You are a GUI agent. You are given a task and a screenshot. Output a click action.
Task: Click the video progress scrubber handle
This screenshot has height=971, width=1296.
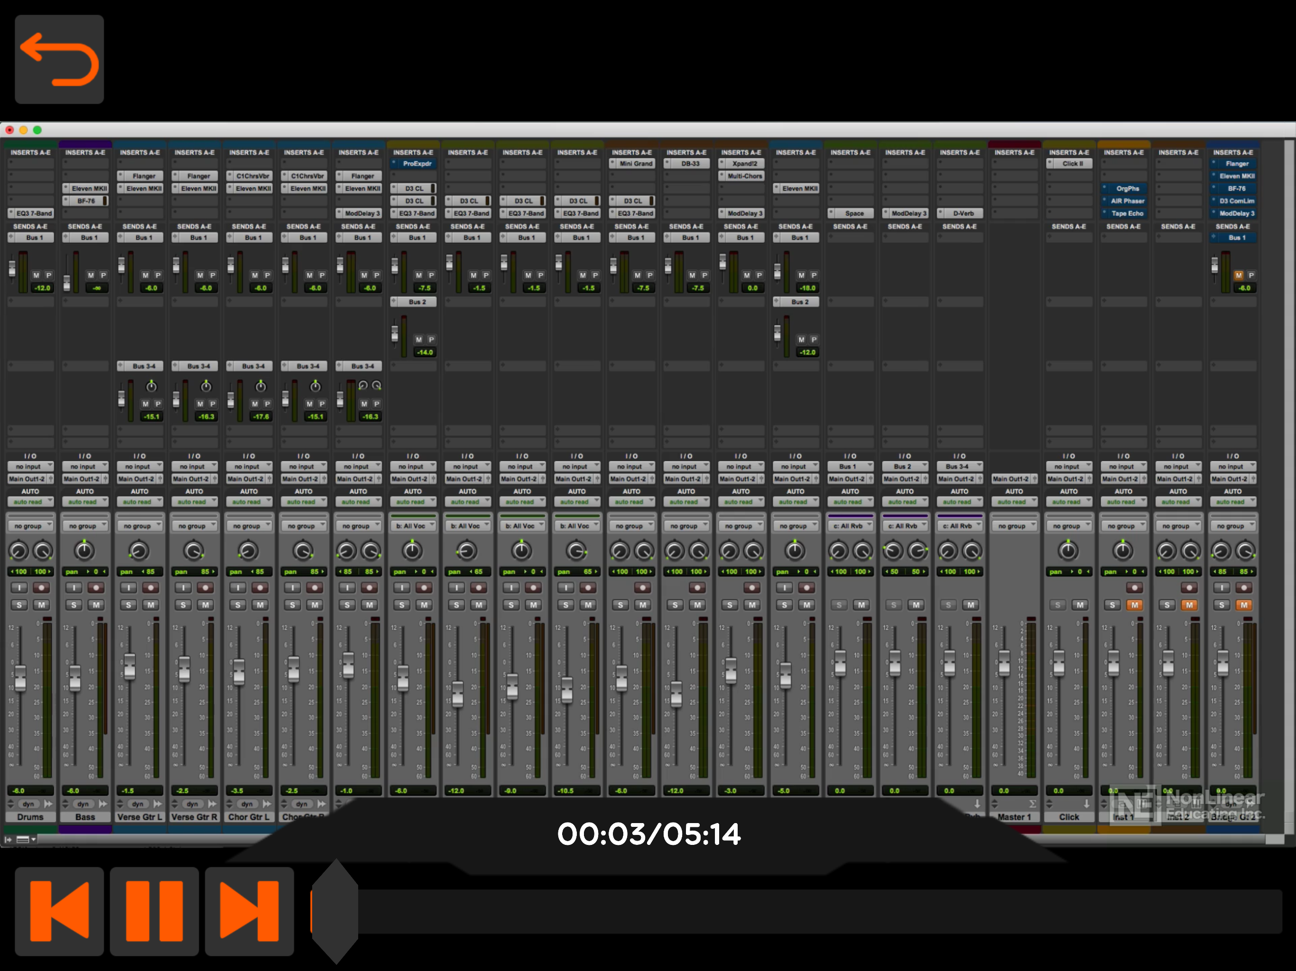(x=334, y=911)
